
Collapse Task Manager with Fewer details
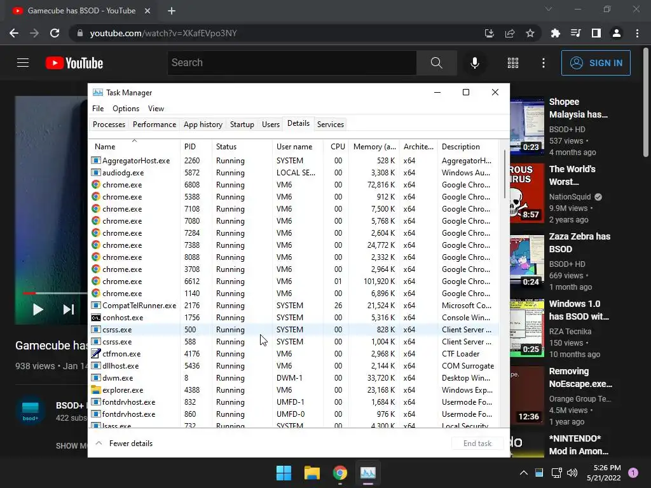[125, 444]
